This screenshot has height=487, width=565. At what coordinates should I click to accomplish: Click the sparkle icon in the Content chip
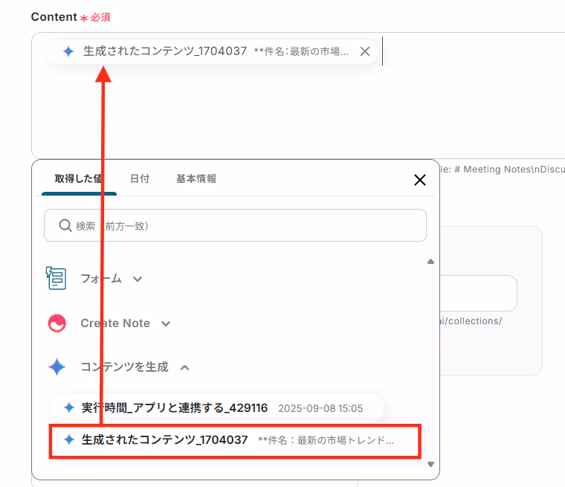pos(68,51)
